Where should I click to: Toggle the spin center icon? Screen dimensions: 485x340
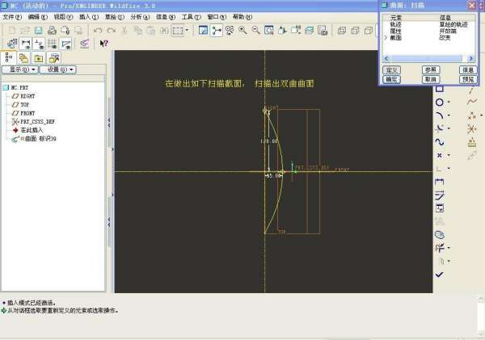tap(217, 31)
